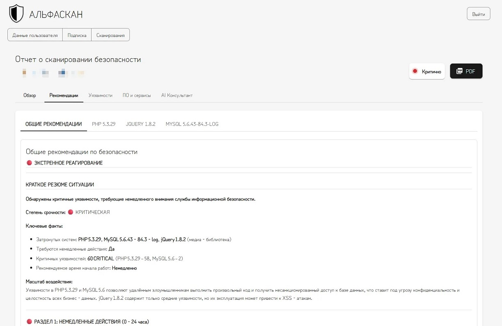Select the Рекомендации tab
The height and width of the screenshot is (326, 502).
tap(64, 95)
